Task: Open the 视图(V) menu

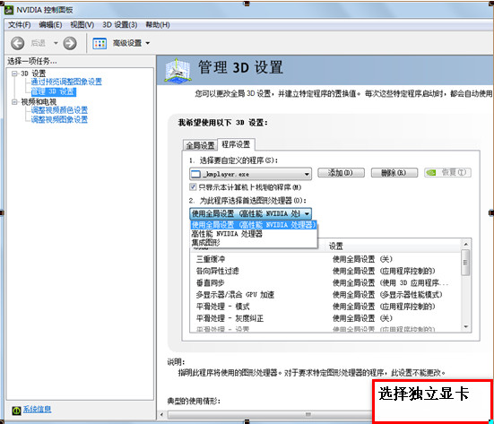Action: point(82,24)
